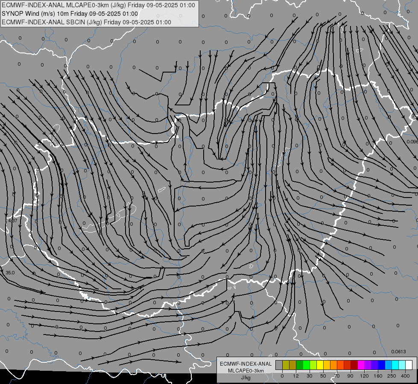Choose the legend tick label '250'
Image resolution: width=418 pixels, height=384 pixels.
click(392, 376)
